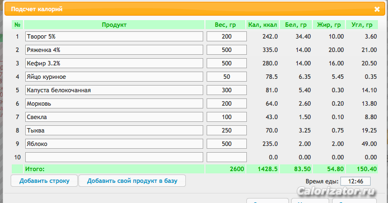Image resolution: width=388 pixels, height=203 pixels.
Task: Select the Капуста белокочанная product field
Action: point(114,90)
